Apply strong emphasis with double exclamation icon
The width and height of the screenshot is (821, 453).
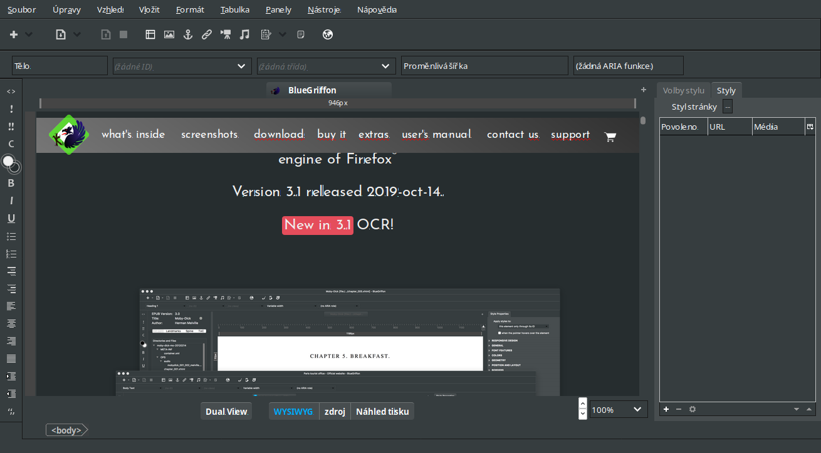tap(11, 127)
